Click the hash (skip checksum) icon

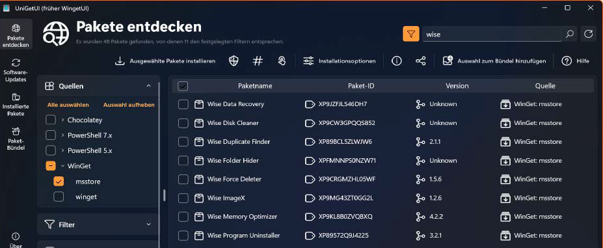258,61
